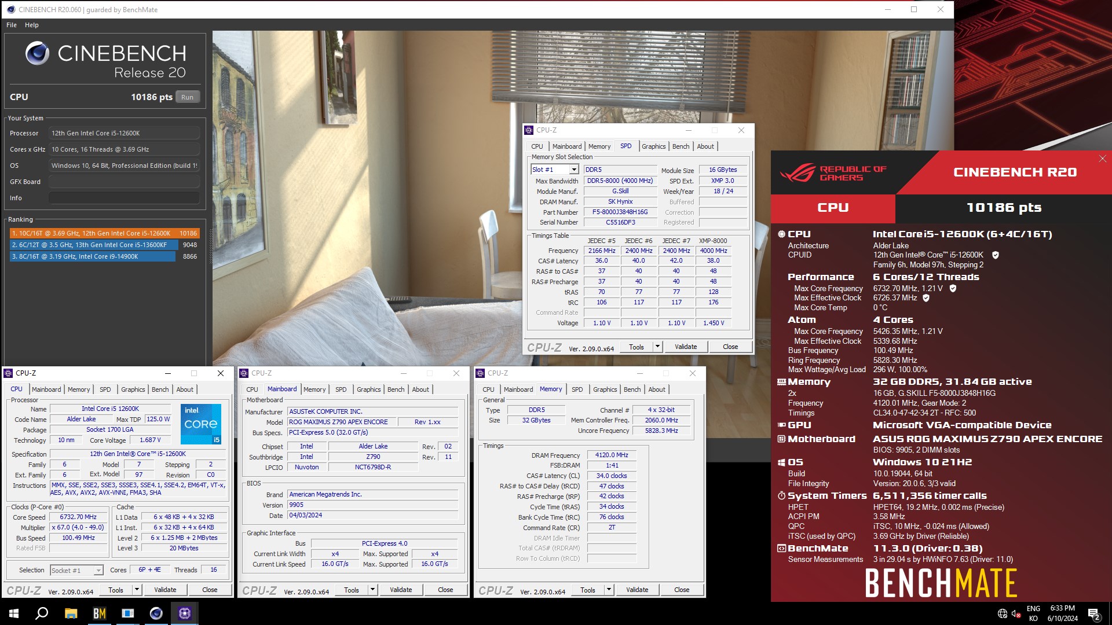Click shield beside Max Core Frequency
Viewport: 1112px width, 625px height.
pyautogui.click(x=953, y=288)
